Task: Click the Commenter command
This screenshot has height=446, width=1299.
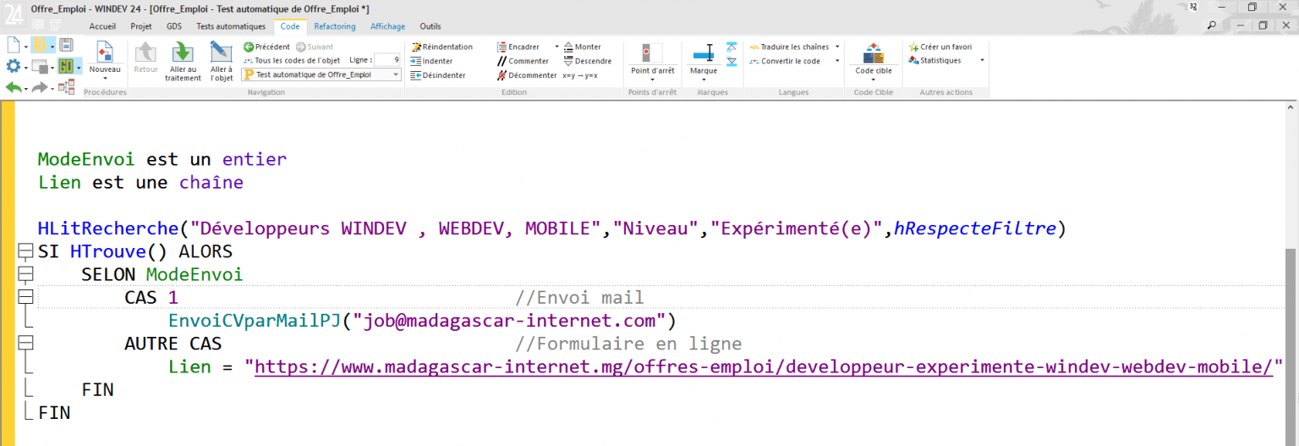Action: [x=523, y=61]
